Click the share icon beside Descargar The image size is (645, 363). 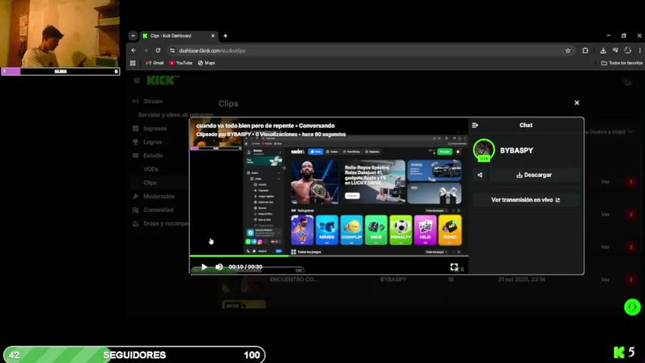480,175
